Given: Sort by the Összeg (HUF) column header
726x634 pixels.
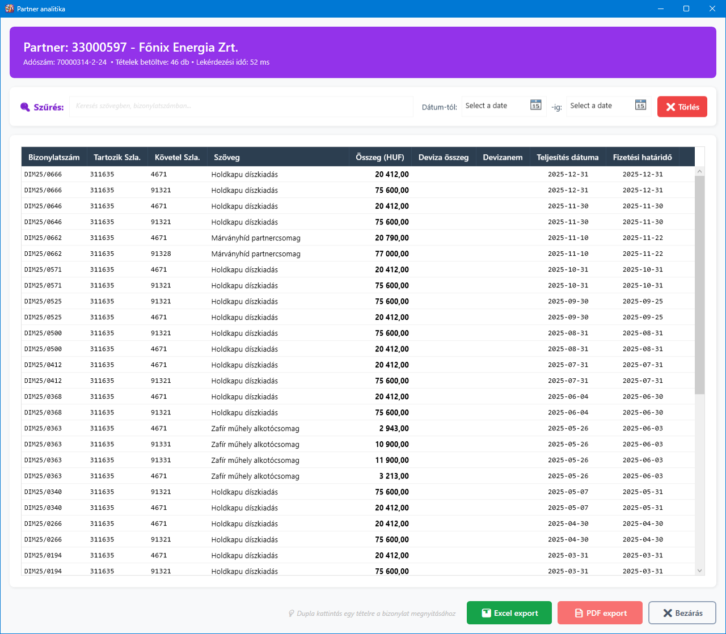Looking at the screenshot, I should tap(379, 157).
